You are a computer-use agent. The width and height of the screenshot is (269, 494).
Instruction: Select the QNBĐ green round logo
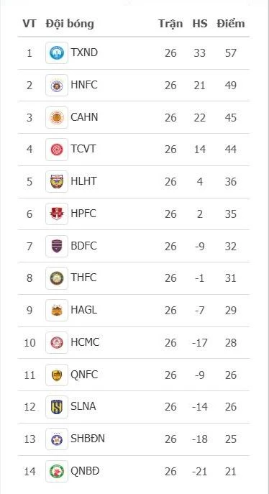pyautogui.click(x=57, y=471)
